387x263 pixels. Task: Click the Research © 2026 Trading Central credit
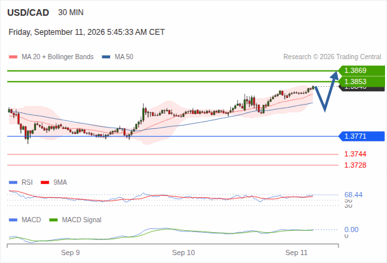coord(332,57)
